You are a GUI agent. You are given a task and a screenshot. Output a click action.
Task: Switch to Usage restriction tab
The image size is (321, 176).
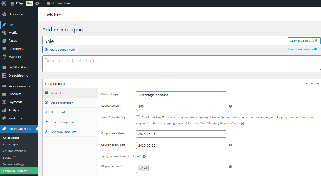pos(62,103)
